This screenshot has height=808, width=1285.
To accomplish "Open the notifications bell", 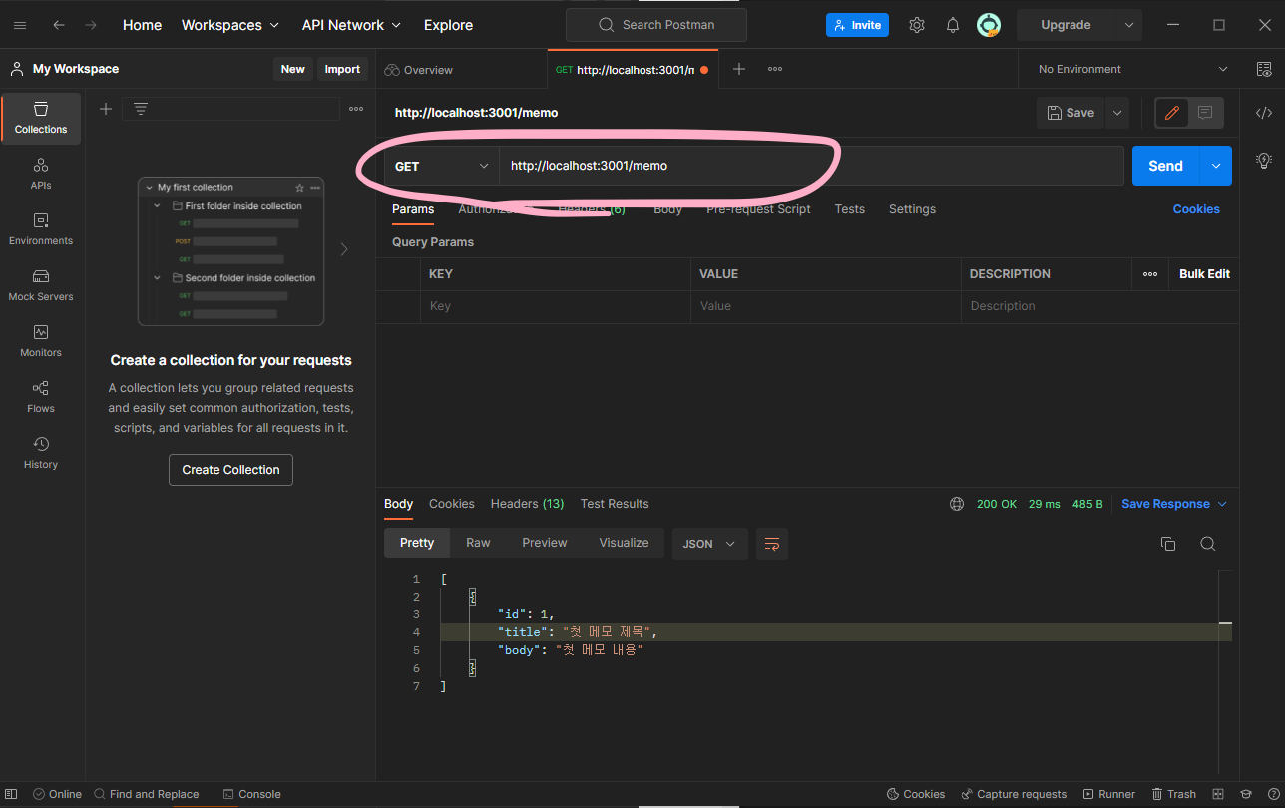I will pos(953,25).
